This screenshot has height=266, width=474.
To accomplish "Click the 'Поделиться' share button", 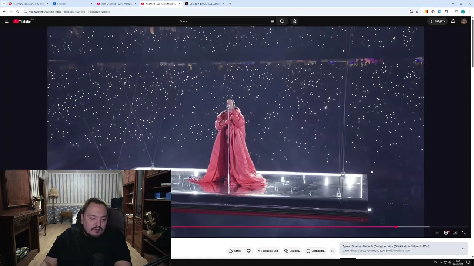I will pos(268,251).
